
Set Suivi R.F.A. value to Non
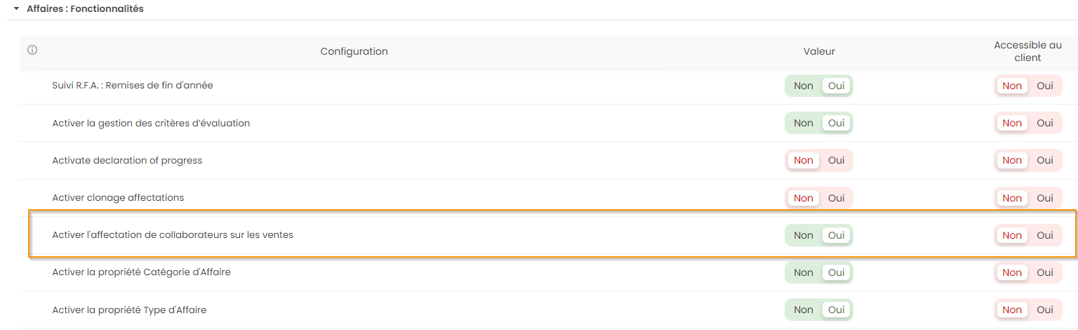coord(803,86)
